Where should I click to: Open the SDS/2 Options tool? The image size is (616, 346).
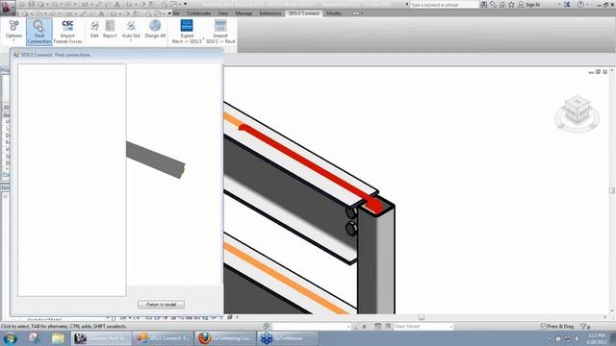pyautogui.click(x=13, y=30)
